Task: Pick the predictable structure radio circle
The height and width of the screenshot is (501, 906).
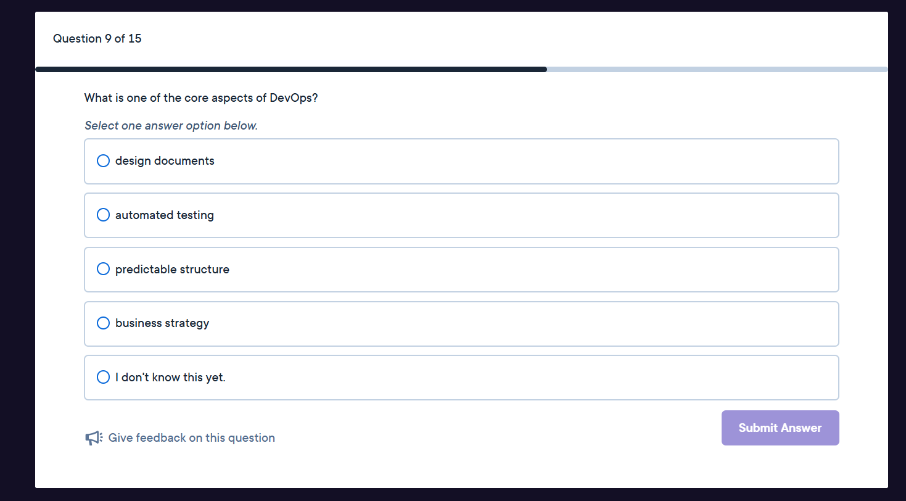Action: coord(104,269)
